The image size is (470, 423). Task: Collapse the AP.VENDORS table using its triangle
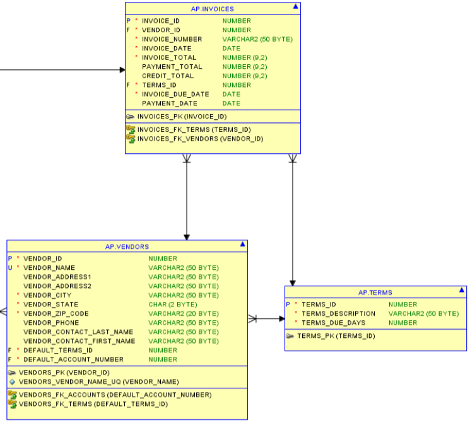242,244
